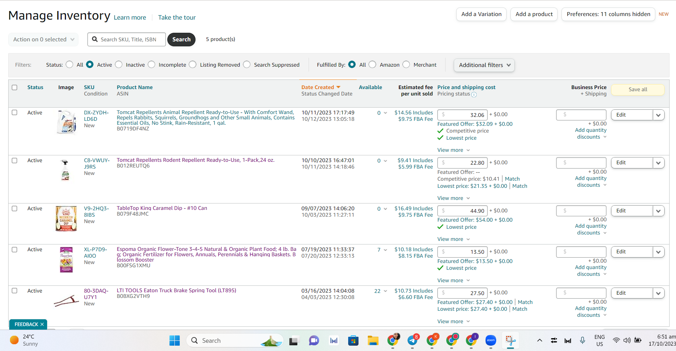Viewport: 676px width, 351px height.
Task: Sort the table by Status column
Action: [x=35, y=87]
